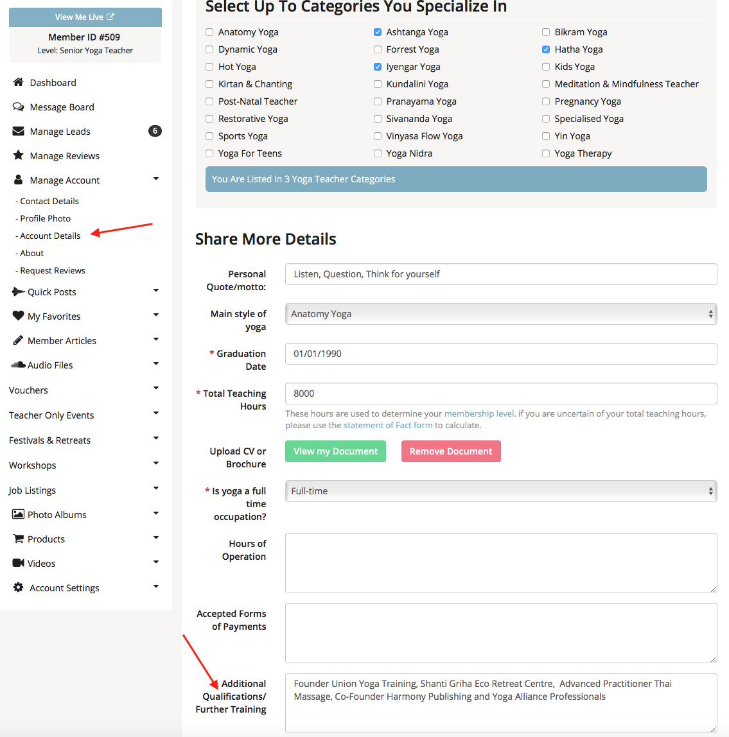Viewport: 729px width, 737px height.
Task: Click the Manage Reviews star icon
Action: click(18, 155)
